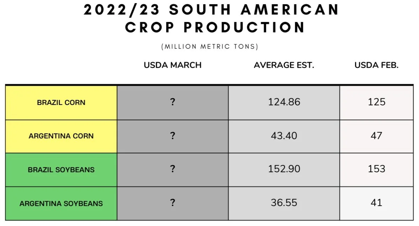Click the USDA Feb. value 125

click(x=377, y=102)
